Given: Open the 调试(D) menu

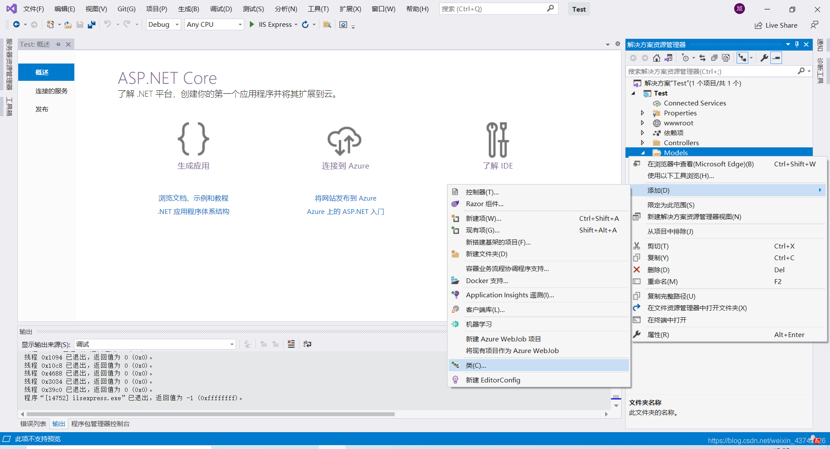Looking at the screenshot, I should 221,9.
